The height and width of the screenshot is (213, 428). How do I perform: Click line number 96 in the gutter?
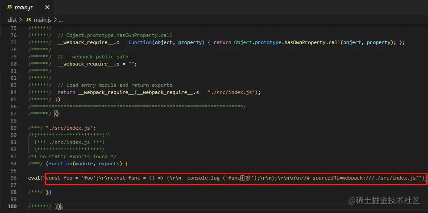click(x=13, y=178)
